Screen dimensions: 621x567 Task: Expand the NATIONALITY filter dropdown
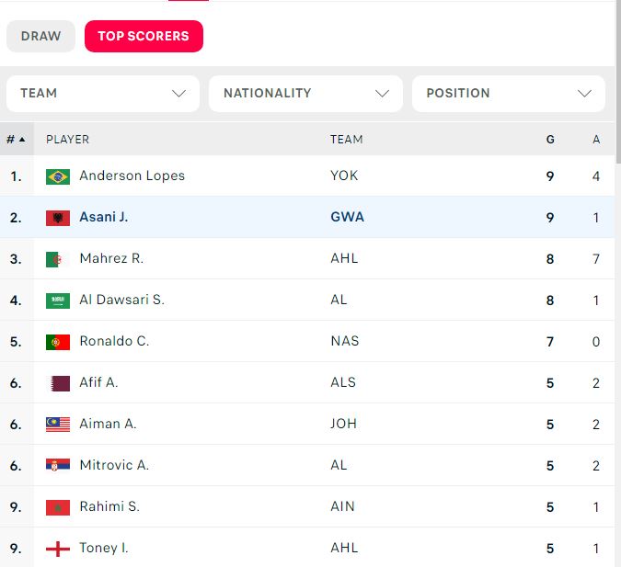(x=306, y=94)
